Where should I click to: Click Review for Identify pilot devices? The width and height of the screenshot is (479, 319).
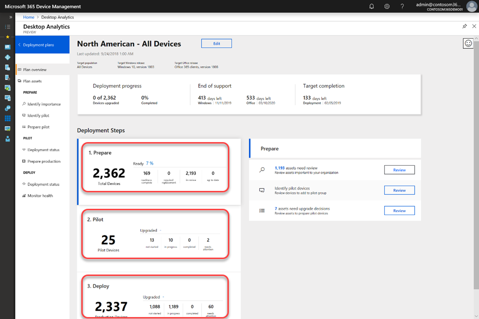click(399, 190)
